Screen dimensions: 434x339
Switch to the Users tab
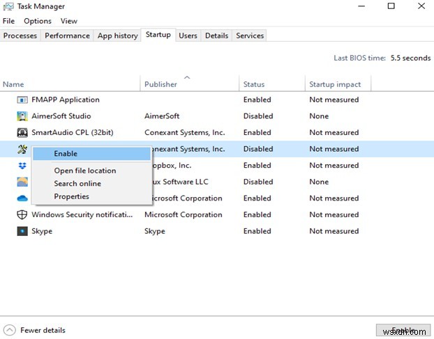pos(188,36)
